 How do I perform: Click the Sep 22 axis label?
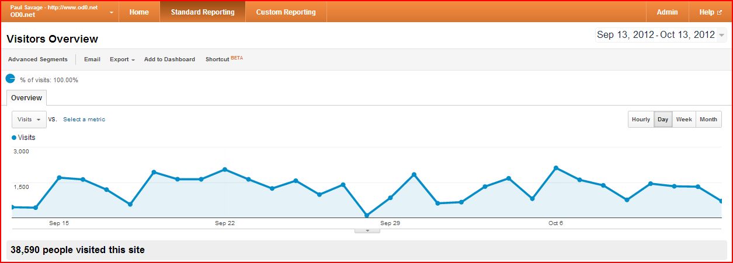point(224,223)
